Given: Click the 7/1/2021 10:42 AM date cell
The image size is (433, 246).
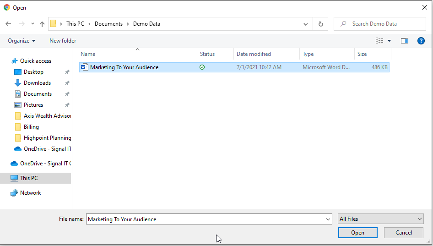Looking at the screenshot, I should point(259,67).
